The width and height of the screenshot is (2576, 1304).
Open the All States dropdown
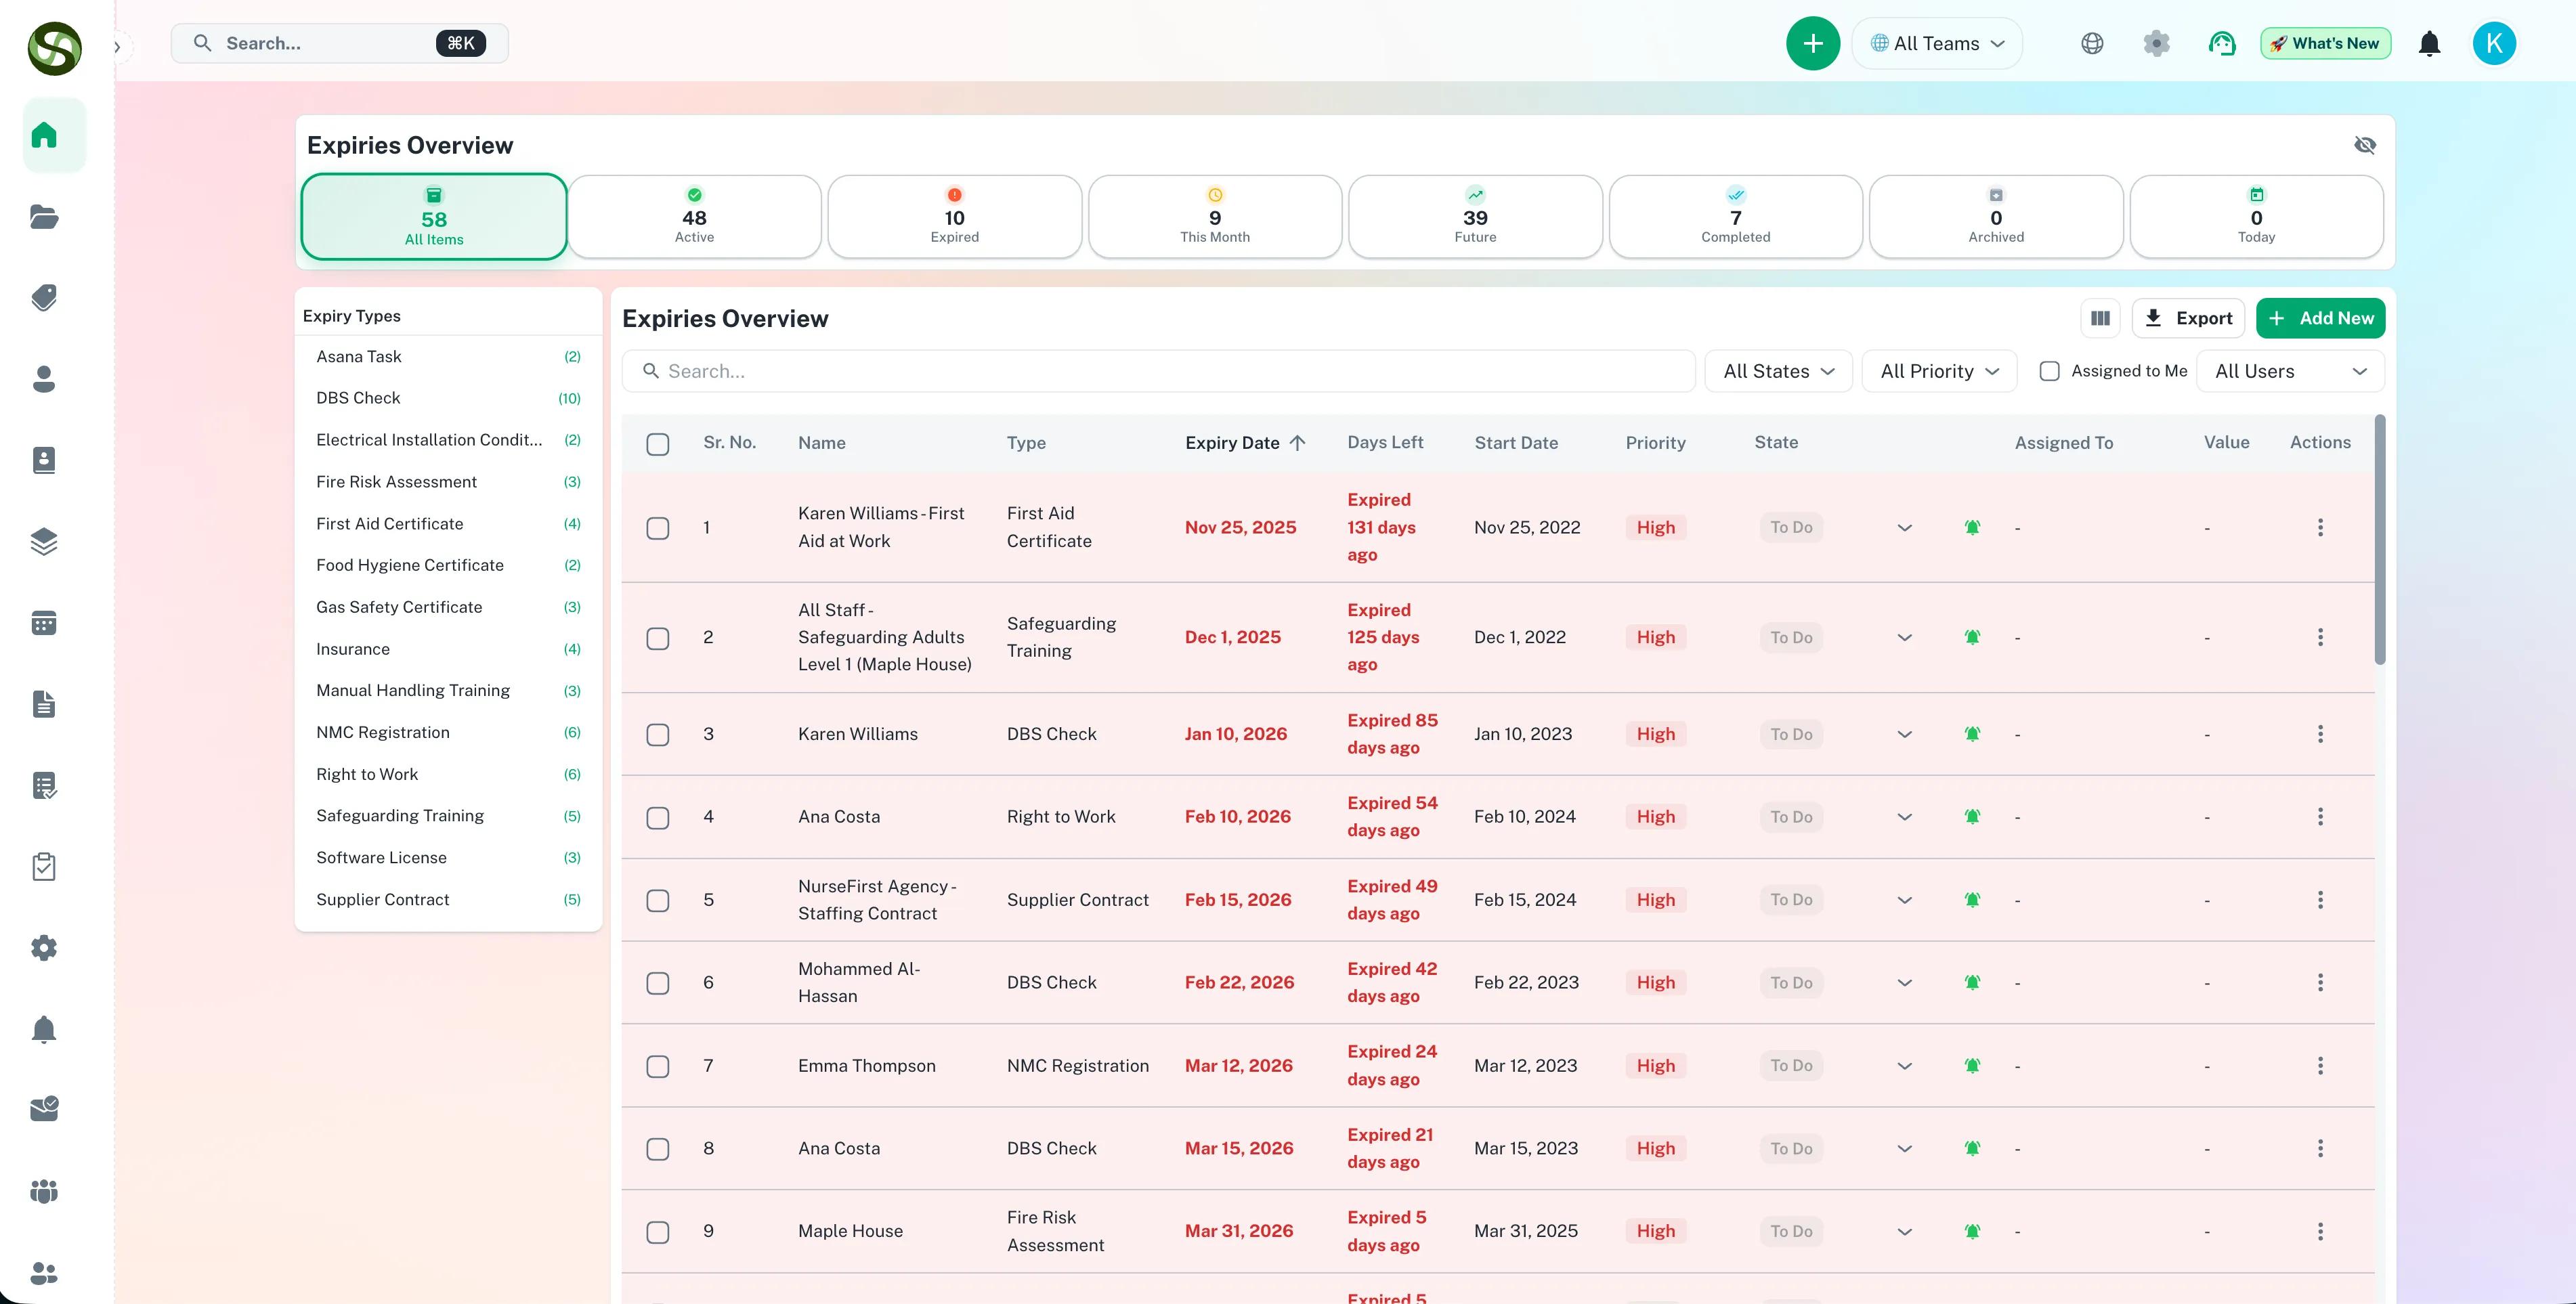click(1778, 371)
